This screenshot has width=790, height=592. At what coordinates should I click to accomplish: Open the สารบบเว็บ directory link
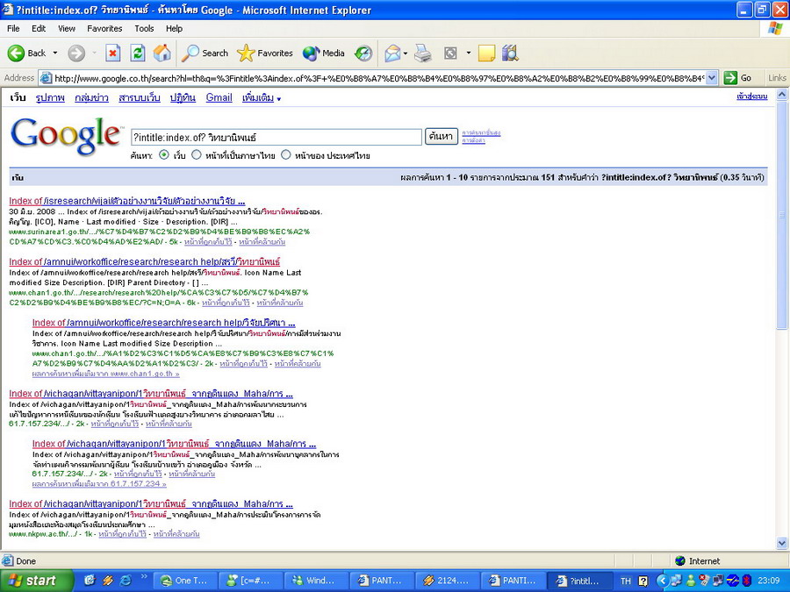click(x=139, y=97)
